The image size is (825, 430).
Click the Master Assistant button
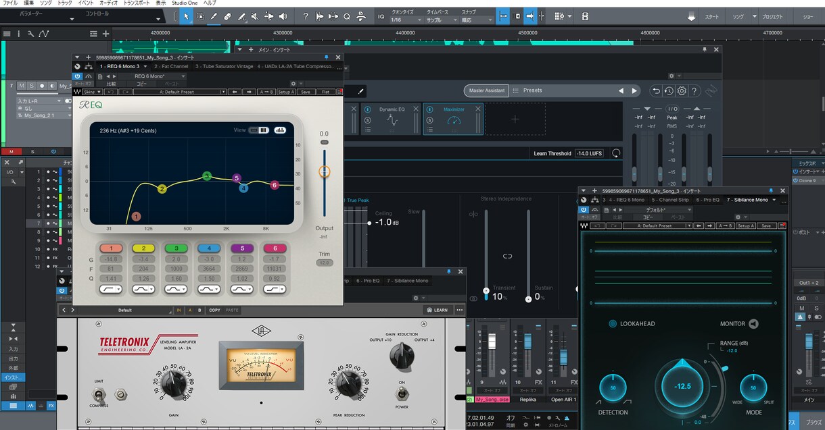[486, 90]
